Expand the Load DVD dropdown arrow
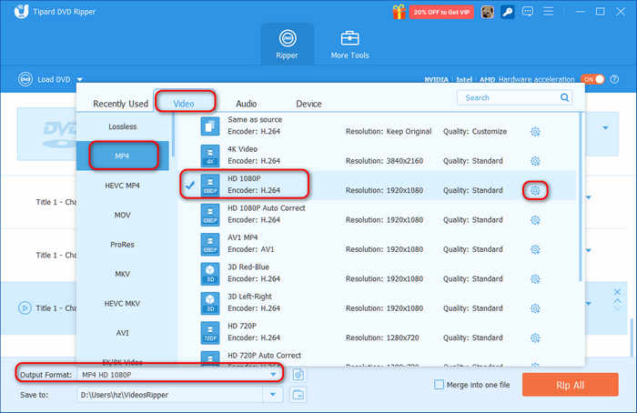Viewport: 637px width, 413px height. click(x=80, y=79)
